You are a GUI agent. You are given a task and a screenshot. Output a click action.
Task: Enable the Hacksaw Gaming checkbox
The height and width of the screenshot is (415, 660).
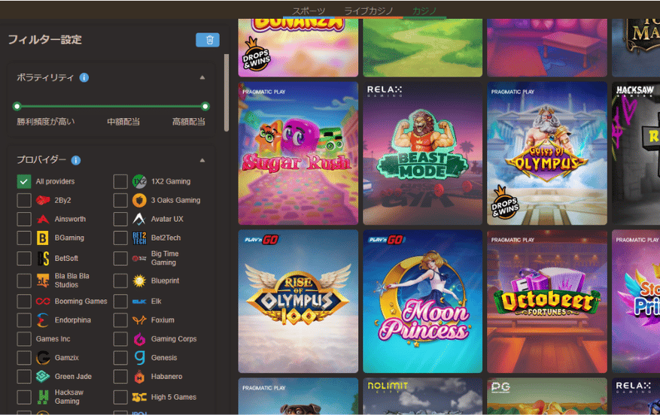[x=24, y=396]
